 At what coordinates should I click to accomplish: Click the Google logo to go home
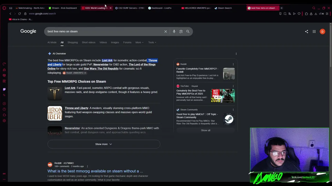point(28,31)
